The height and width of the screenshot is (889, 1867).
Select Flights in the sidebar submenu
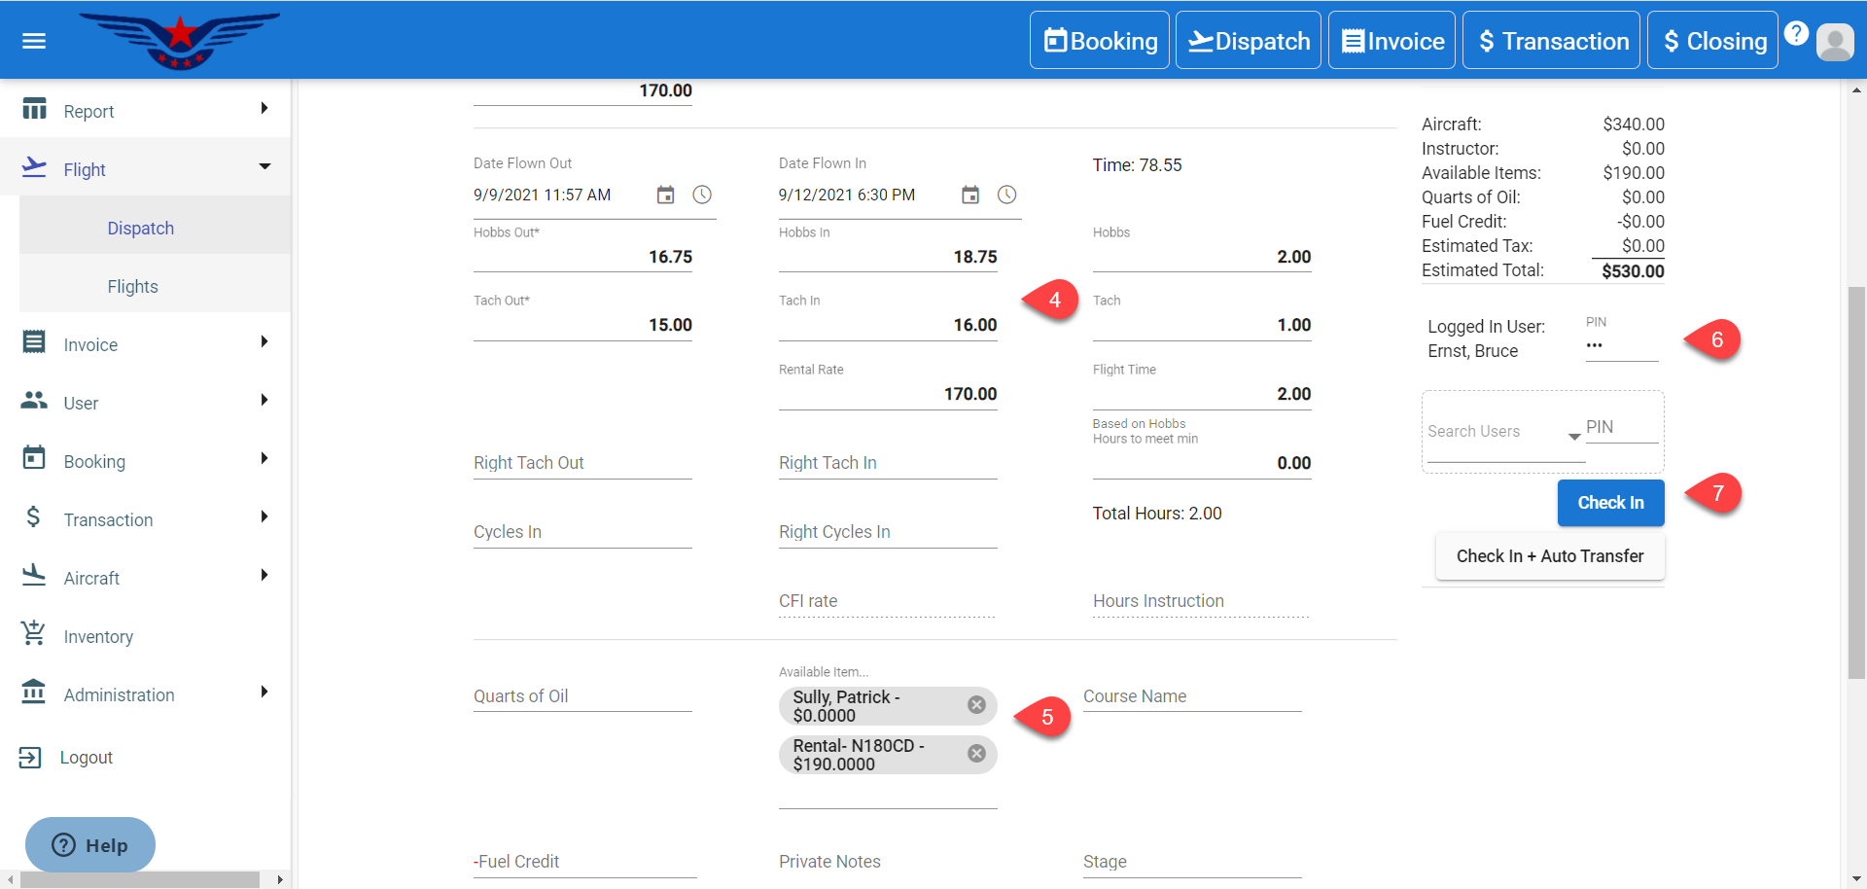133,287
